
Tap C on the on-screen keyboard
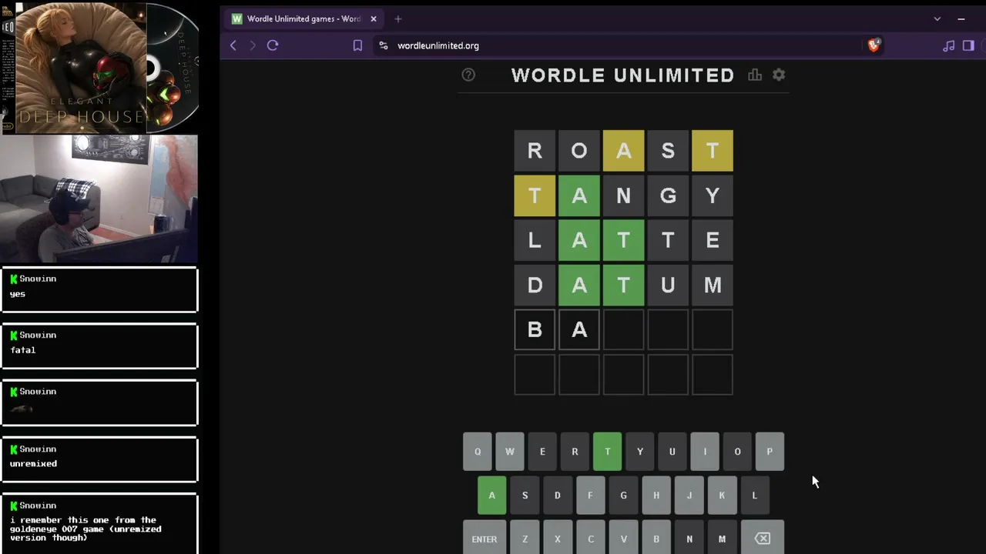(591, 539)
